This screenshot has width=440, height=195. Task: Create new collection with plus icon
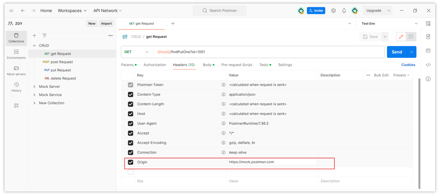click(34, 36)
